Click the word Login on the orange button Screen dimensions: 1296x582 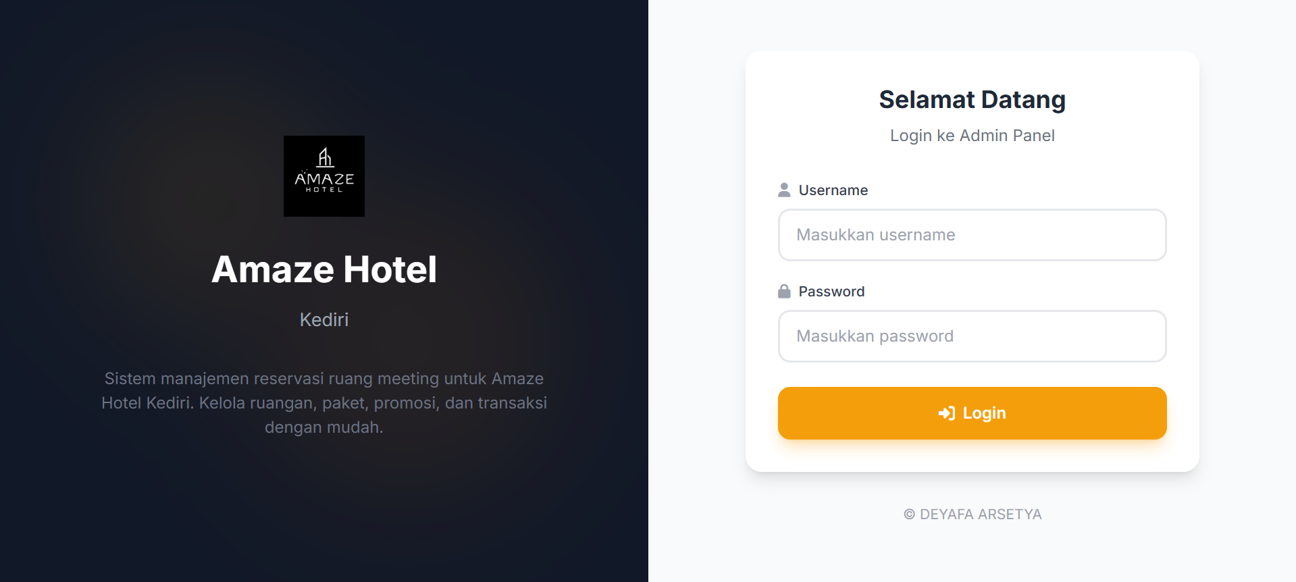pos(984,413)
